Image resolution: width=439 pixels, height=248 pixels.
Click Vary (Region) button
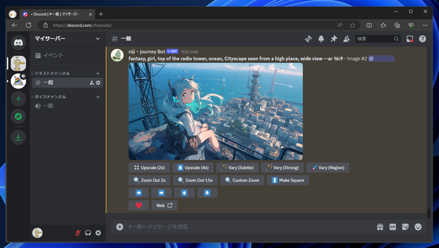click(x=328, y=168)
